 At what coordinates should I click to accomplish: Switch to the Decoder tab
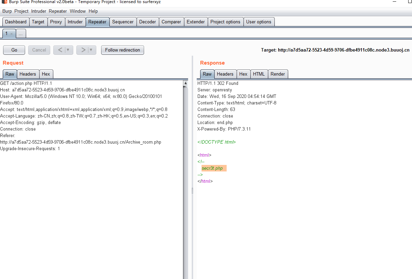pos(148,22)
